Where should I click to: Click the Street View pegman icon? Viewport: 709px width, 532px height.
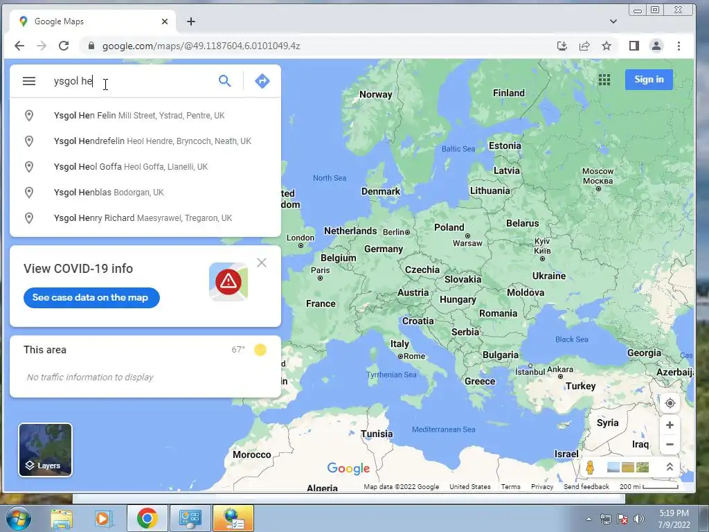590,467
